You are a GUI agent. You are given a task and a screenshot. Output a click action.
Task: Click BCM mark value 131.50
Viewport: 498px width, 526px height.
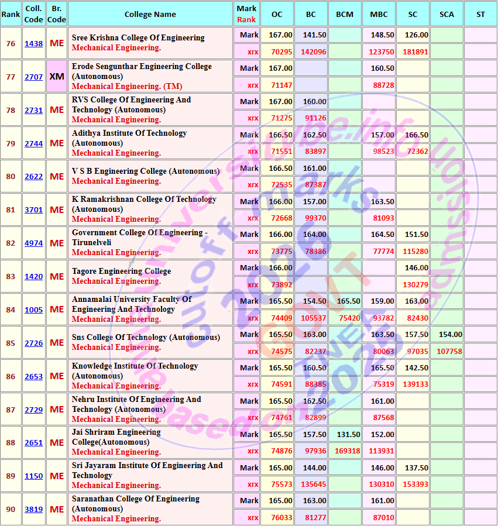click(x=348, y=434)
